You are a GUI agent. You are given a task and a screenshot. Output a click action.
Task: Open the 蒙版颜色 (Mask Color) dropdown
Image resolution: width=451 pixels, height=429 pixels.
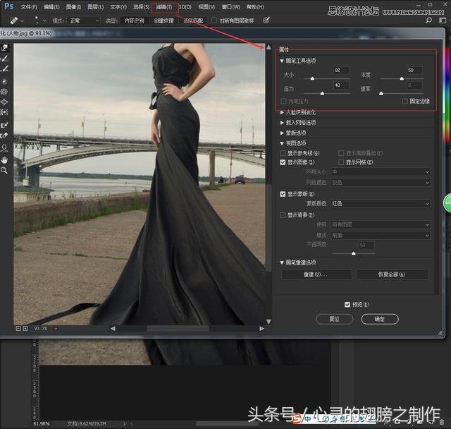[x=381, y=204]
